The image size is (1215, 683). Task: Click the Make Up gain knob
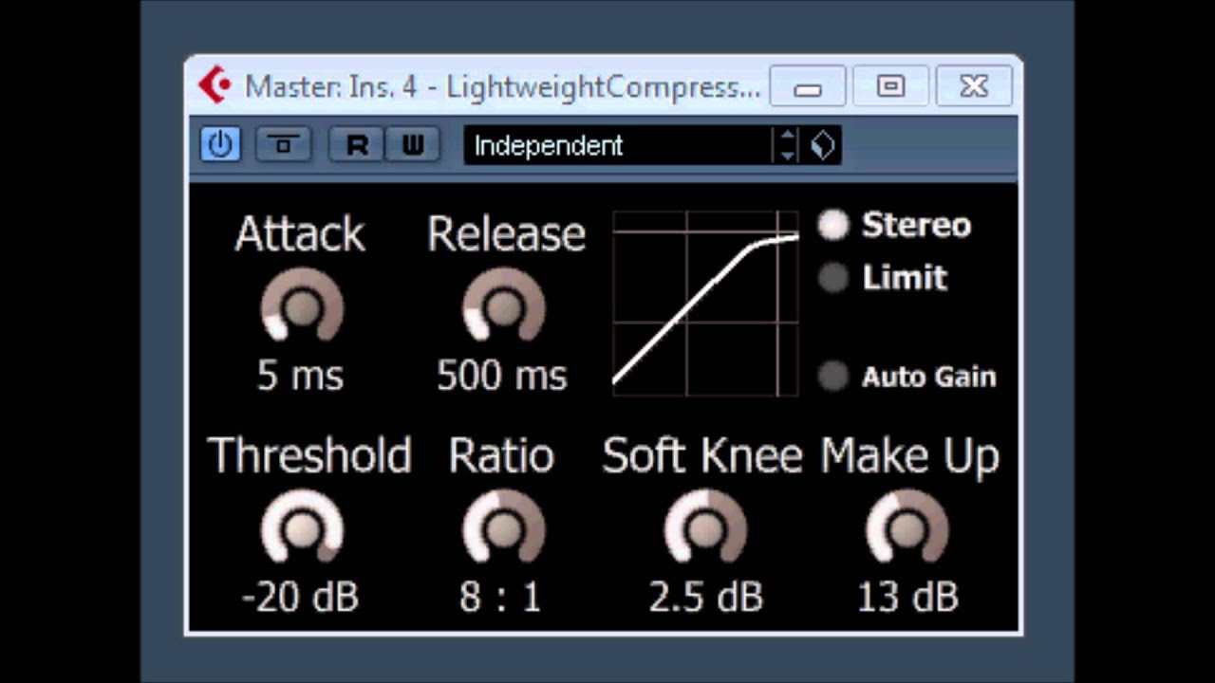[x=907, y=527]
